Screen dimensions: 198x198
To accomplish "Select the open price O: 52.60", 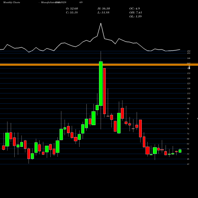I will pyautogui.click(x=72, y=9).
